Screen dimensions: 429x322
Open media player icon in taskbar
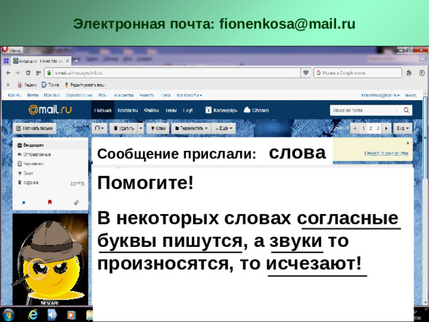coord(71,315)
